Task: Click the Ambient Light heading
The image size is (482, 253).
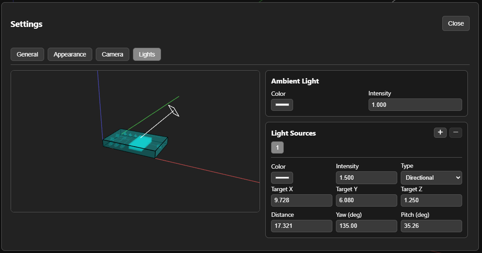Action: click(x=295, y=81)
